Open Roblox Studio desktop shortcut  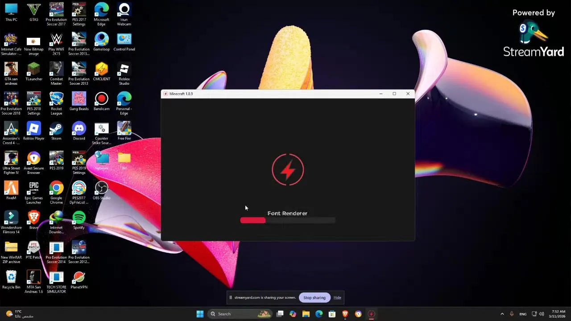[x=124, y=74]
